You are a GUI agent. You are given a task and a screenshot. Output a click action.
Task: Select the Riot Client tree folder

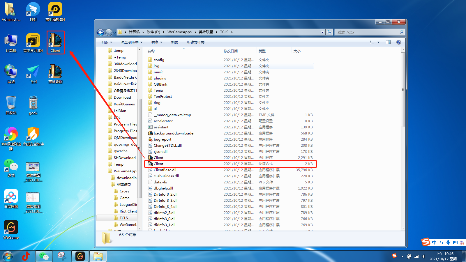128,211
